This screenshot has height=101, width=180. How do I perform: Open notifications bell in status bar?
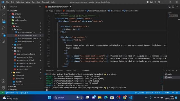177,93
